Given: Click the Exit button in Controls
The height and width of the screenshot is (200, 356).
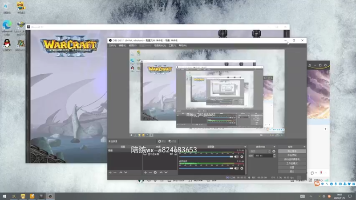Looking at the screenshot, I should tap(292, 172).
